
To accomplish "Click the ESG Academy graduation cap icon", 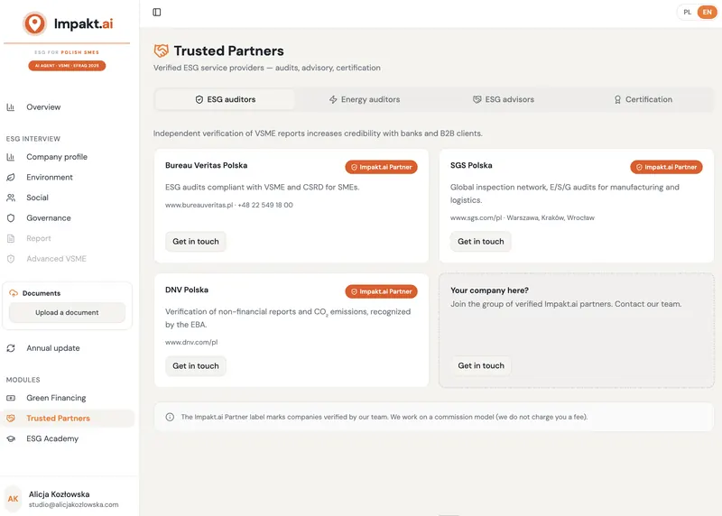I will pos(11,438).
